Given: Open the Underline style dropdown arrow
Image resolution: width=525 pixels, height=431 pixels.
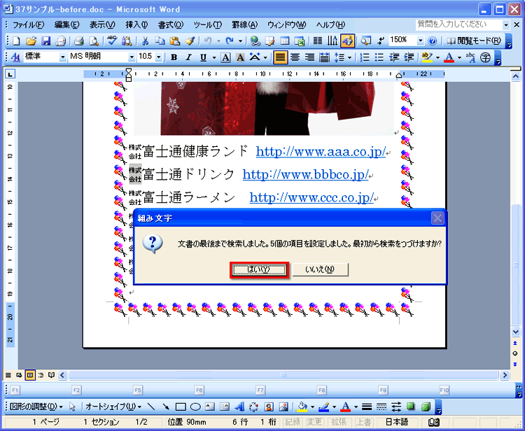Looking at the screenshot, I should [x=214, y=57].
